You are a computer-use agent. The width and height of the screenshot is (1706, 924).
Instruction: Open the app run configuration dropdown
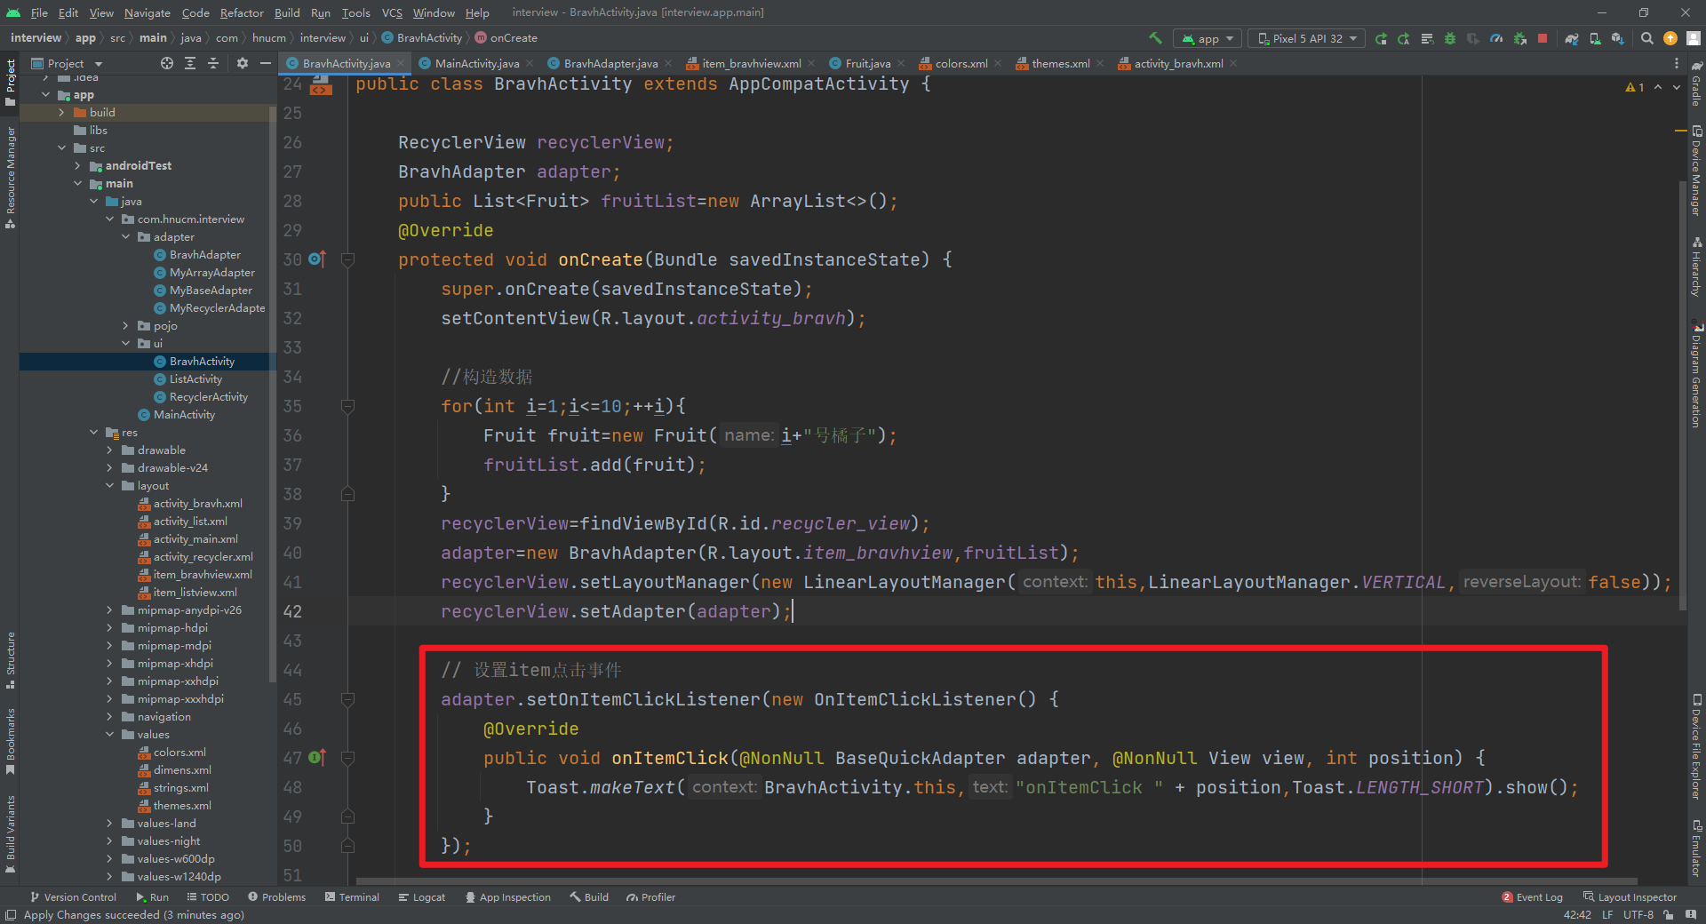click(x=1208, y=38)
